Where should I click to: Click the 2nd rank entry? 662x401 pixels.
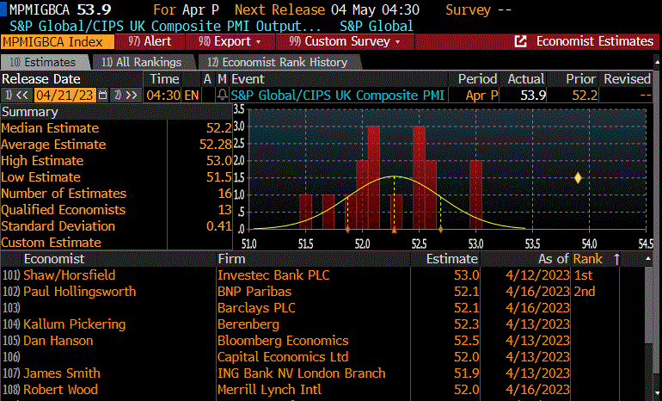point(585,292)
